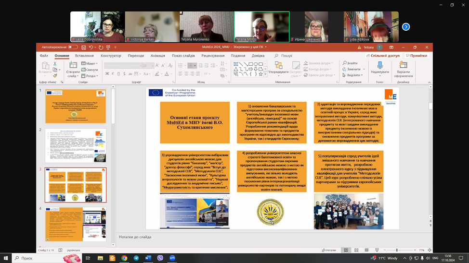The width and height of the screenshot is (469, 263).
Task: Switch to slide sorter view icon
Action: pyautogui.click(x=356, y=250)
